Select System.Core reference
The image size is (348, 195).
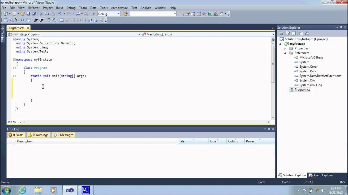click(308, 67)
